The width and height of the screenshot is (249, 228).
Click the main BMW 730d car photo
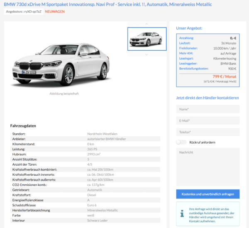[61, 65]
